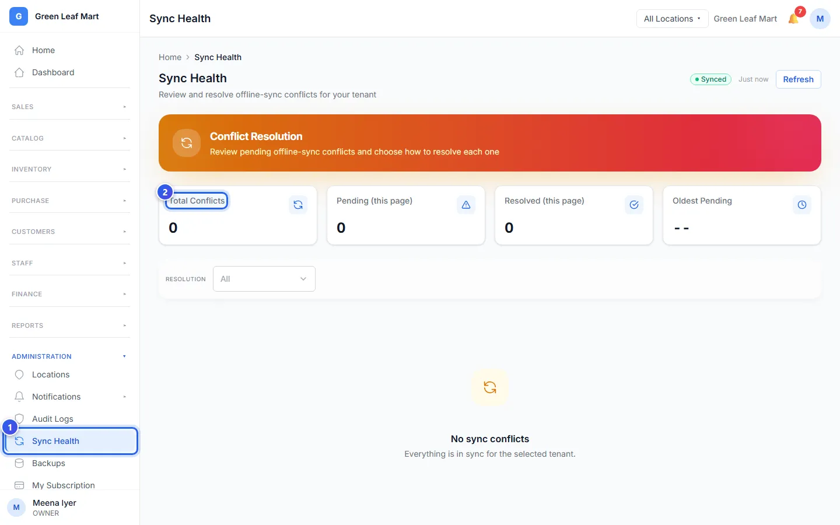
Task: Click the My Subscription card icon
Action: tap(19, 485)
